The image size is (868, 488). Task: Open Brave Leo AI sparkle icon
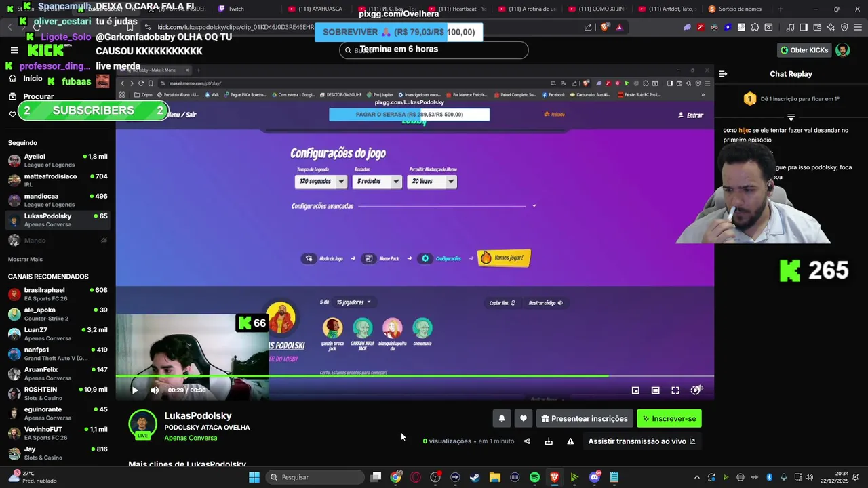click(831, 27)
